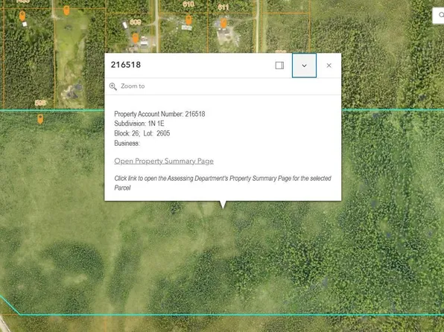Image resolution: width=444 pixels, height=332 pixels.
Task: Close the 216518 parcel popup
Action: pyautogui.click(x=329, y=66)
